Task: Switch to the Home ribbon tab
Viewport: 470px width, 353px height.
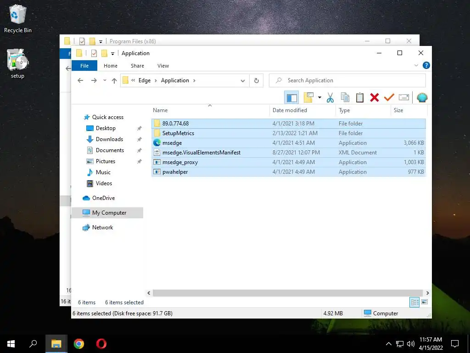Action: tap(111, 66)
